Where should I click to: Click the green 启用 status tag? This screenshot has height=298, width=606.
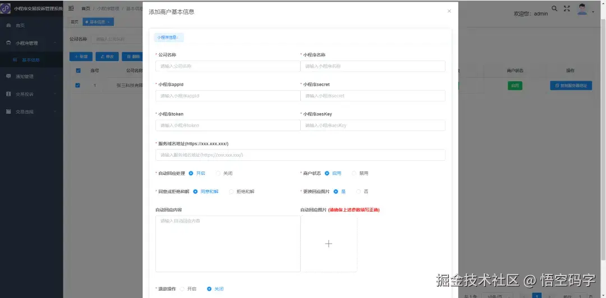[x=515, y=86]
